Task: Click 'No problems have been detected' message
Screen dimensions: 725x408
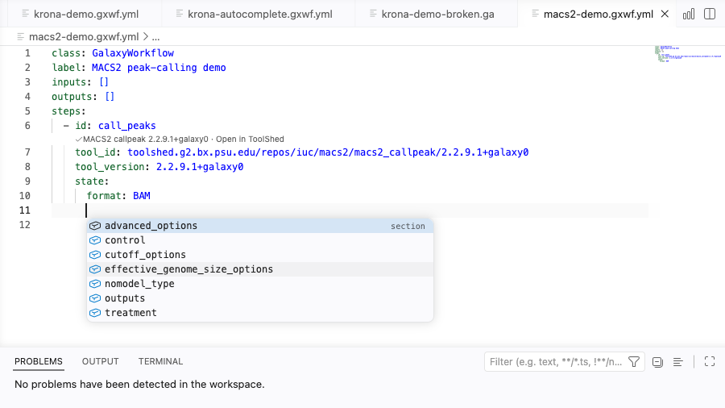Action: pos(139,385)
